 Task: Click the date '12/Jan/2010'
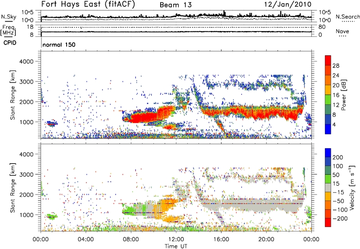coord(288,4)
